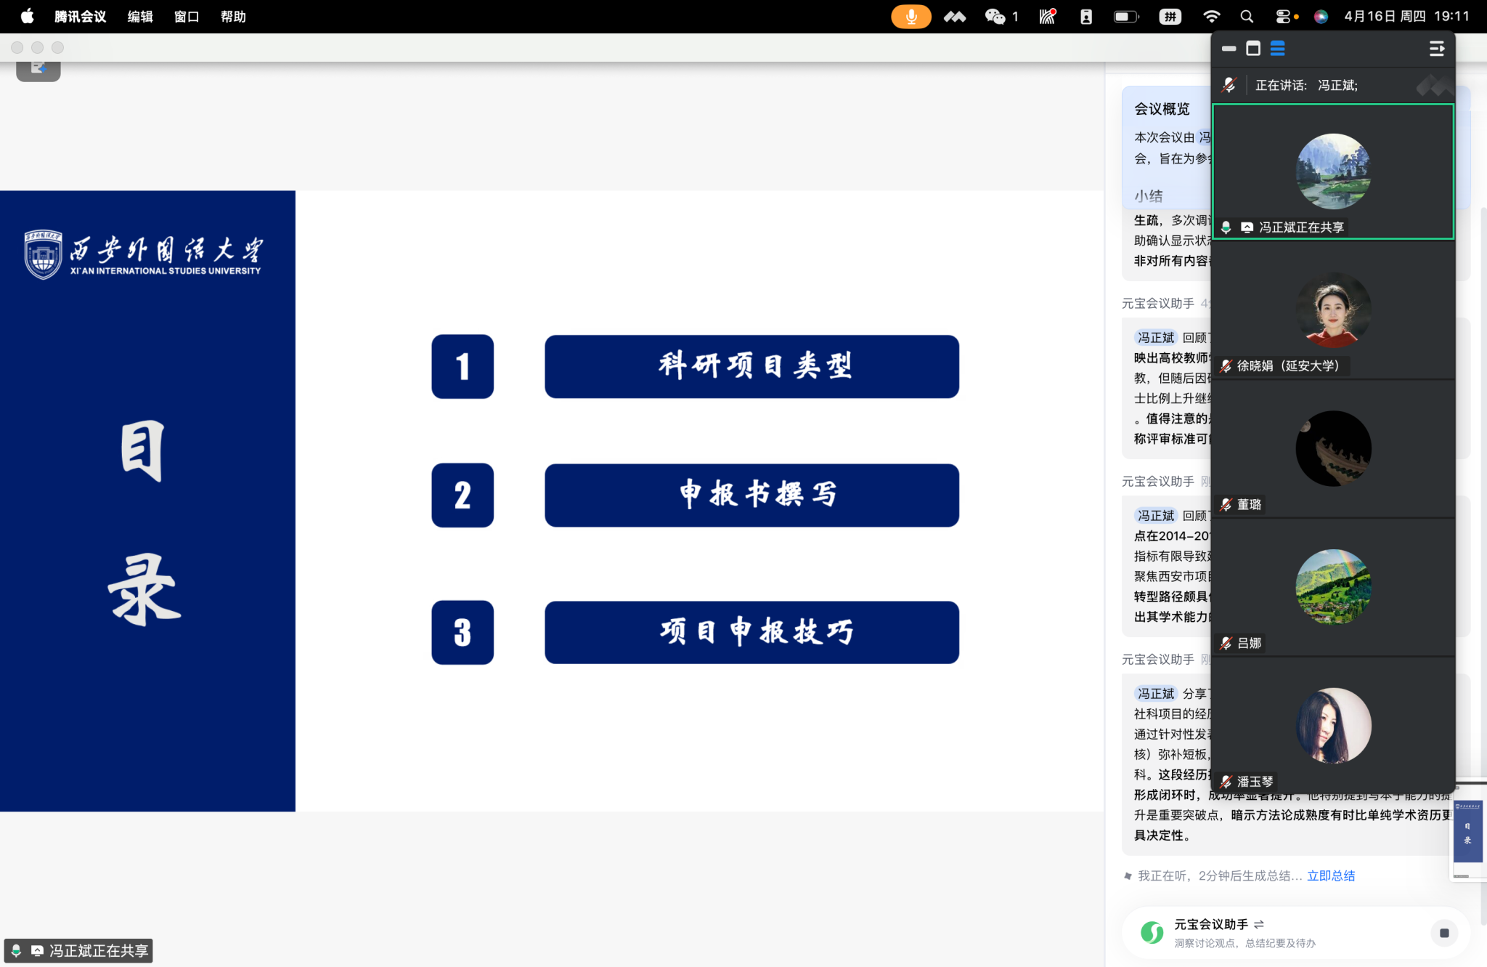Click the 拼 input method icon
Viewport: 1487px width, 967px height.
point(1170,16)
